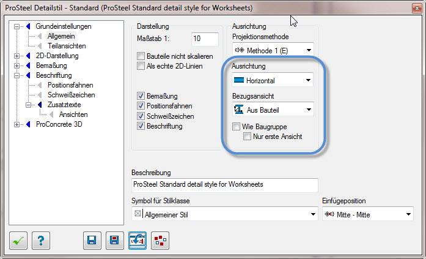Select Grundeinstellungen tree item label

pyautogui.click(x=64, y=26)
